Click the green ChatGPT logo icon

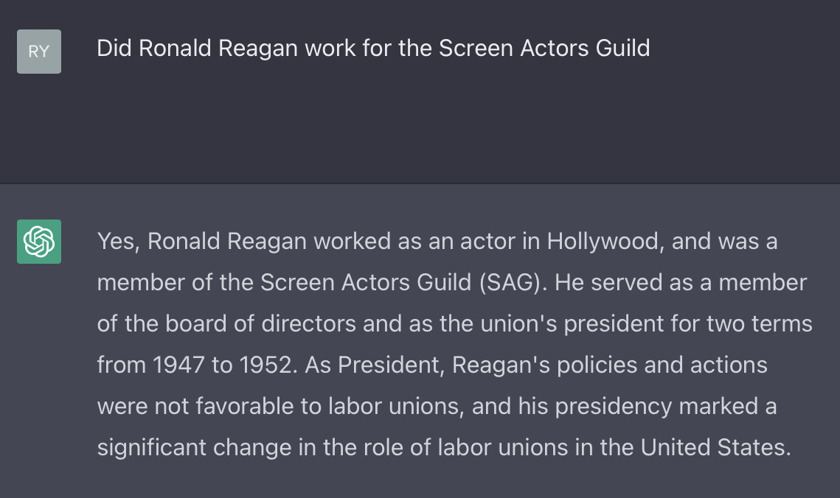pos(39,241)
